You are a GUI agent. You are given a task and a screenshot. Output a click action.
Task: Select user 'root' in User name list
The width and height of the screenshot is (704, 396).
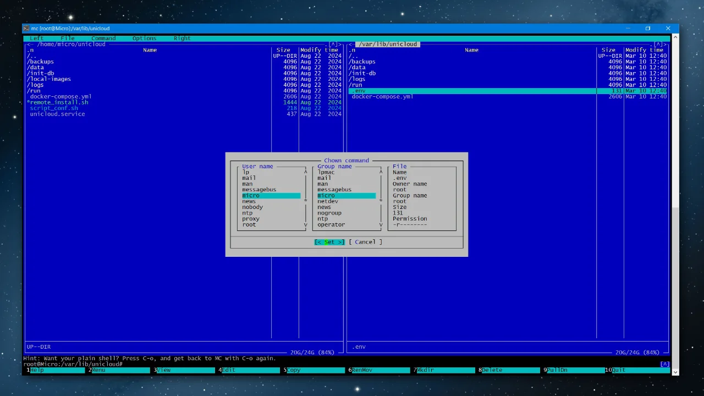[x=271, y=225]
